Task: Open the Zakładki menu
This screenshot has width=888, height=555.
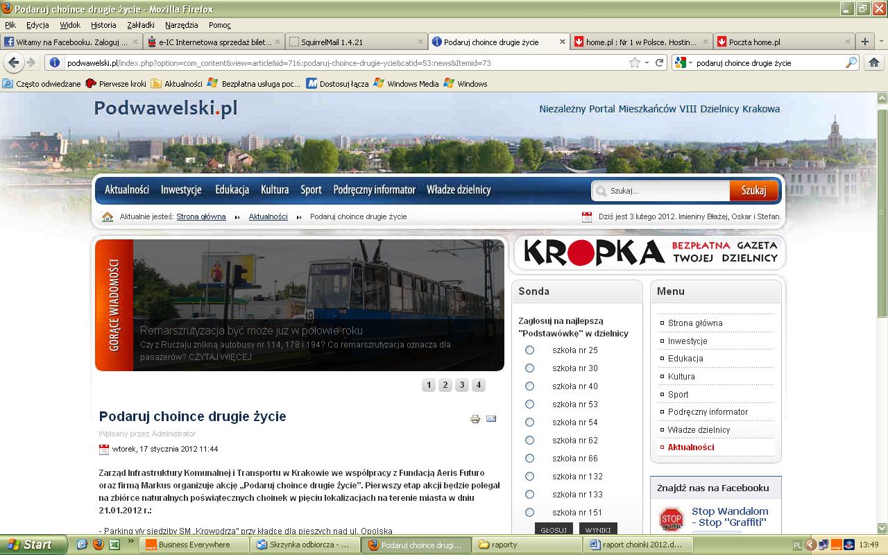Action: tap(141, 25)
